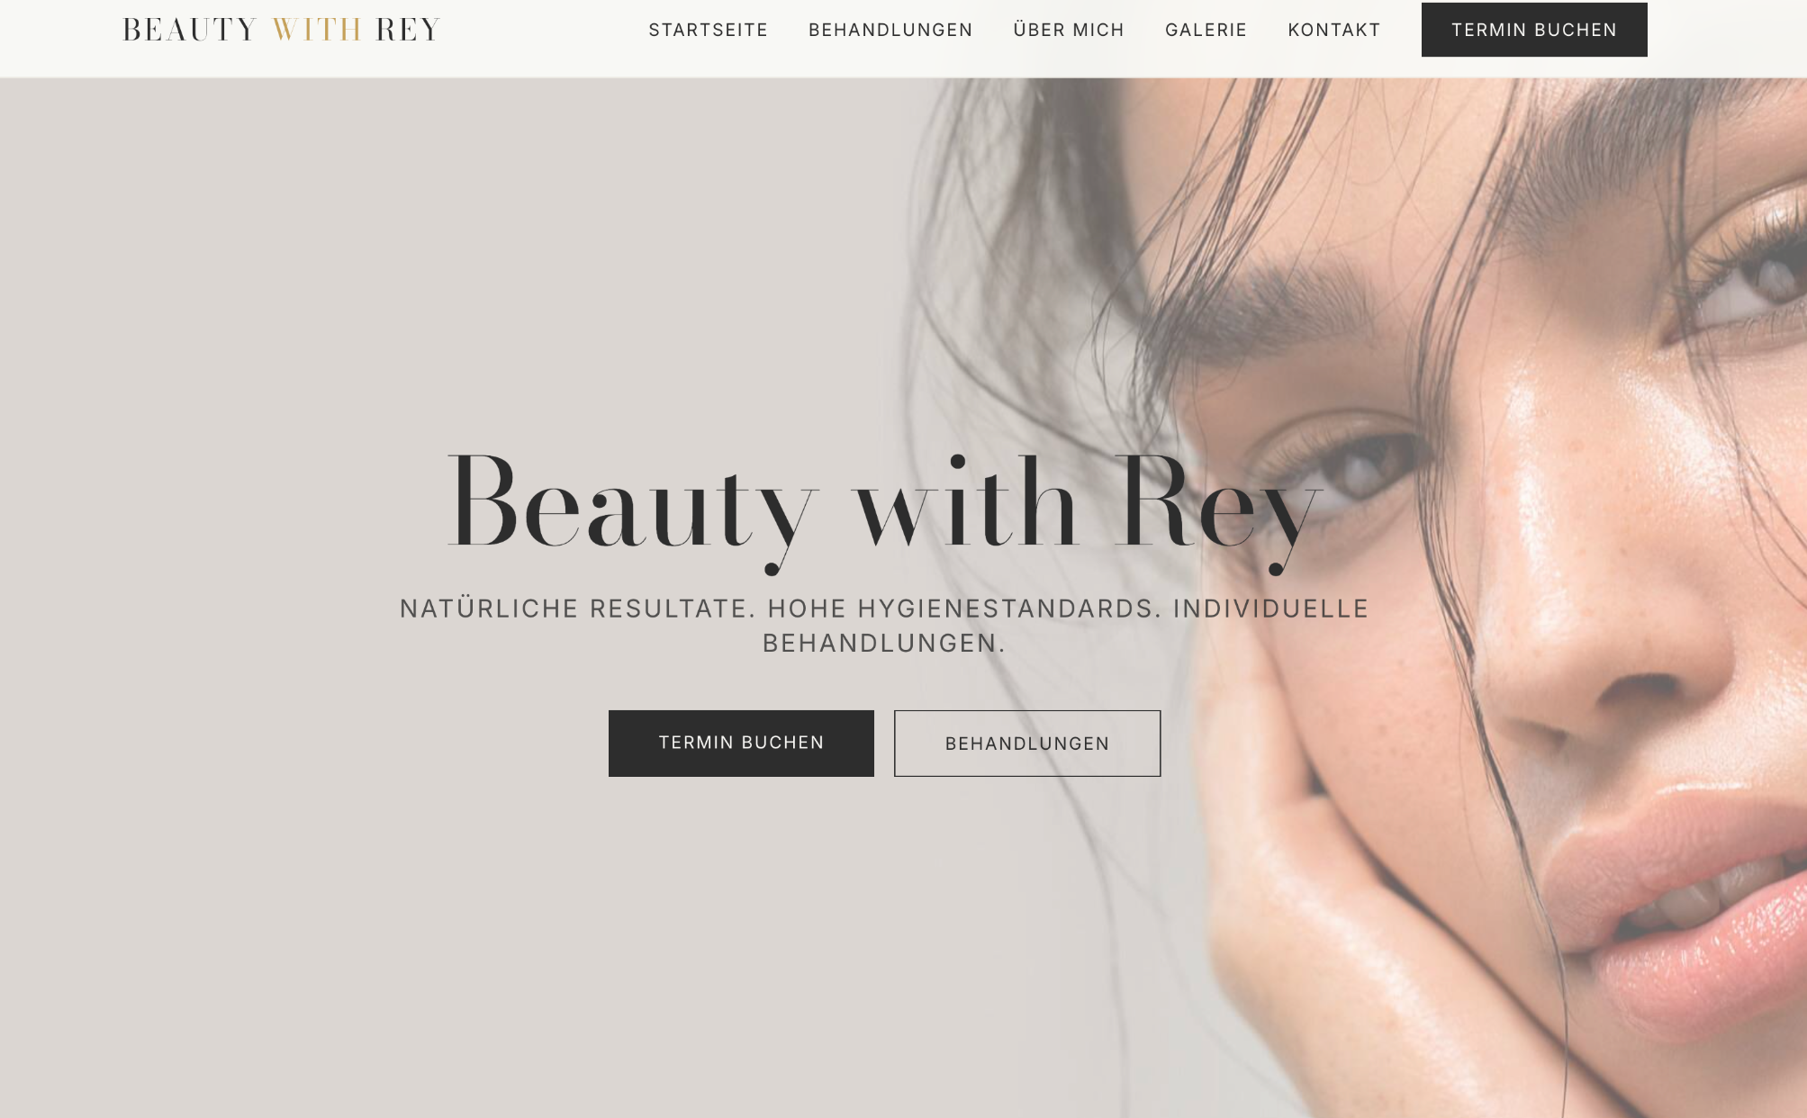Click the word BEAUTY in header logo

(190, 30)
